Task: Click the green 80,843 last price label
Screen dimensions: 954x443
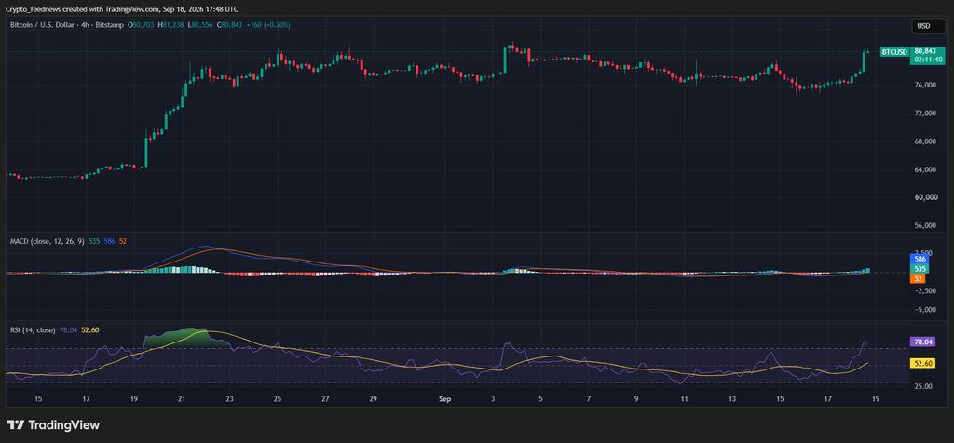Action: (927, 51)
